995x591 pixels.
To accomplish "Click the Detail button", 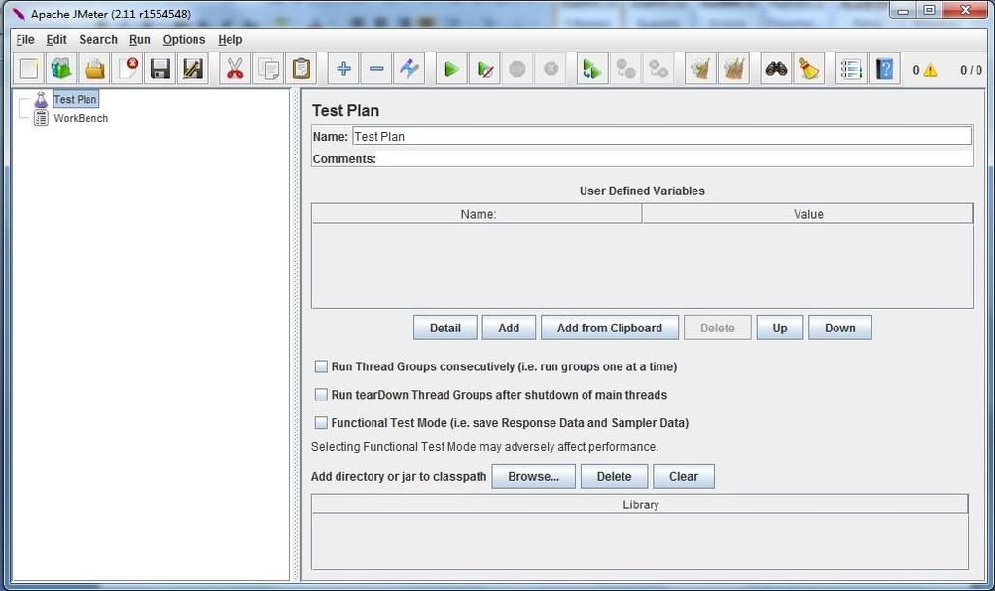I will 445,328.
